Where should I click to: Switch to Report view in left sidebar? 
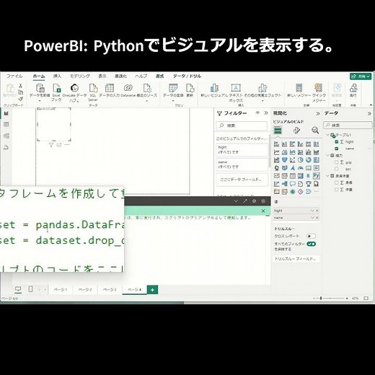pyautogui.click(x=6, y=113)
